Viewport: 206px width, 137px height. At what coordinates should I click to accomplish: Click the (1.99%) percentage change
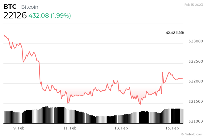(61, 16)
